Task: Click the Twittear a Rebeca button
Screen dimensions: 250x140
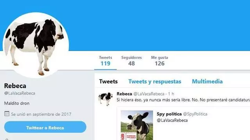Action: click(45, 127)
